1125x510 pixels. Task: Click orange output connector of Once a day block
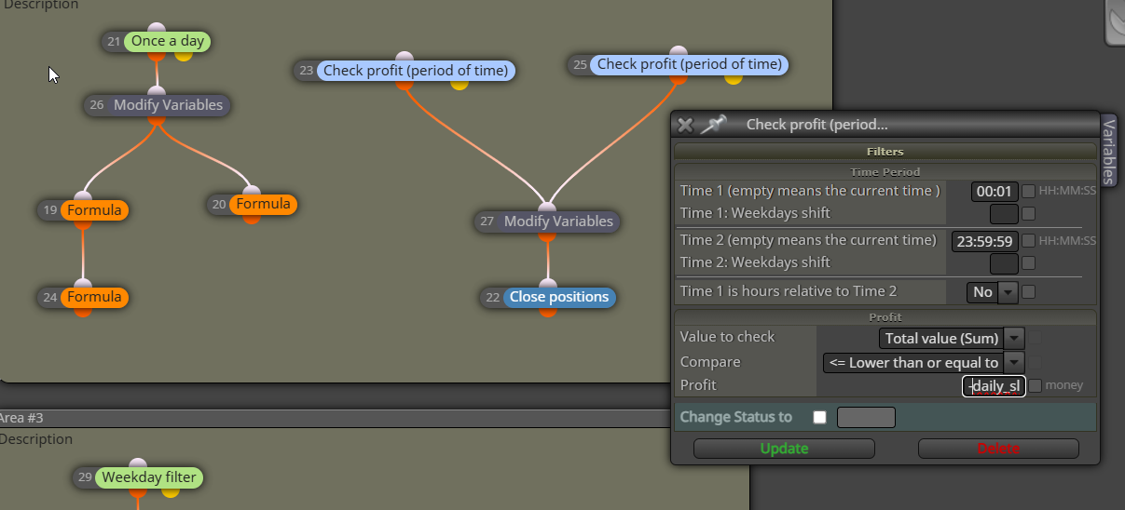157,56
